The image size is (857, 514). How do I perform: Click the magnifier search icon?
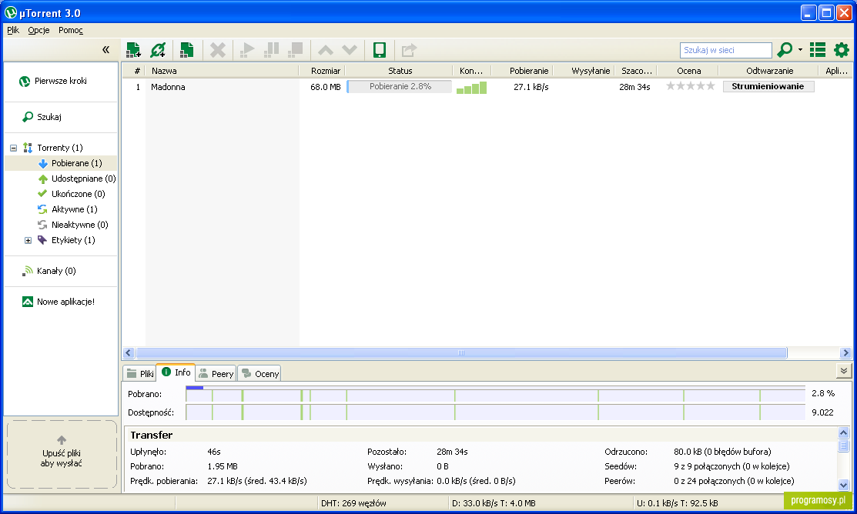click(x=785, y=50)
